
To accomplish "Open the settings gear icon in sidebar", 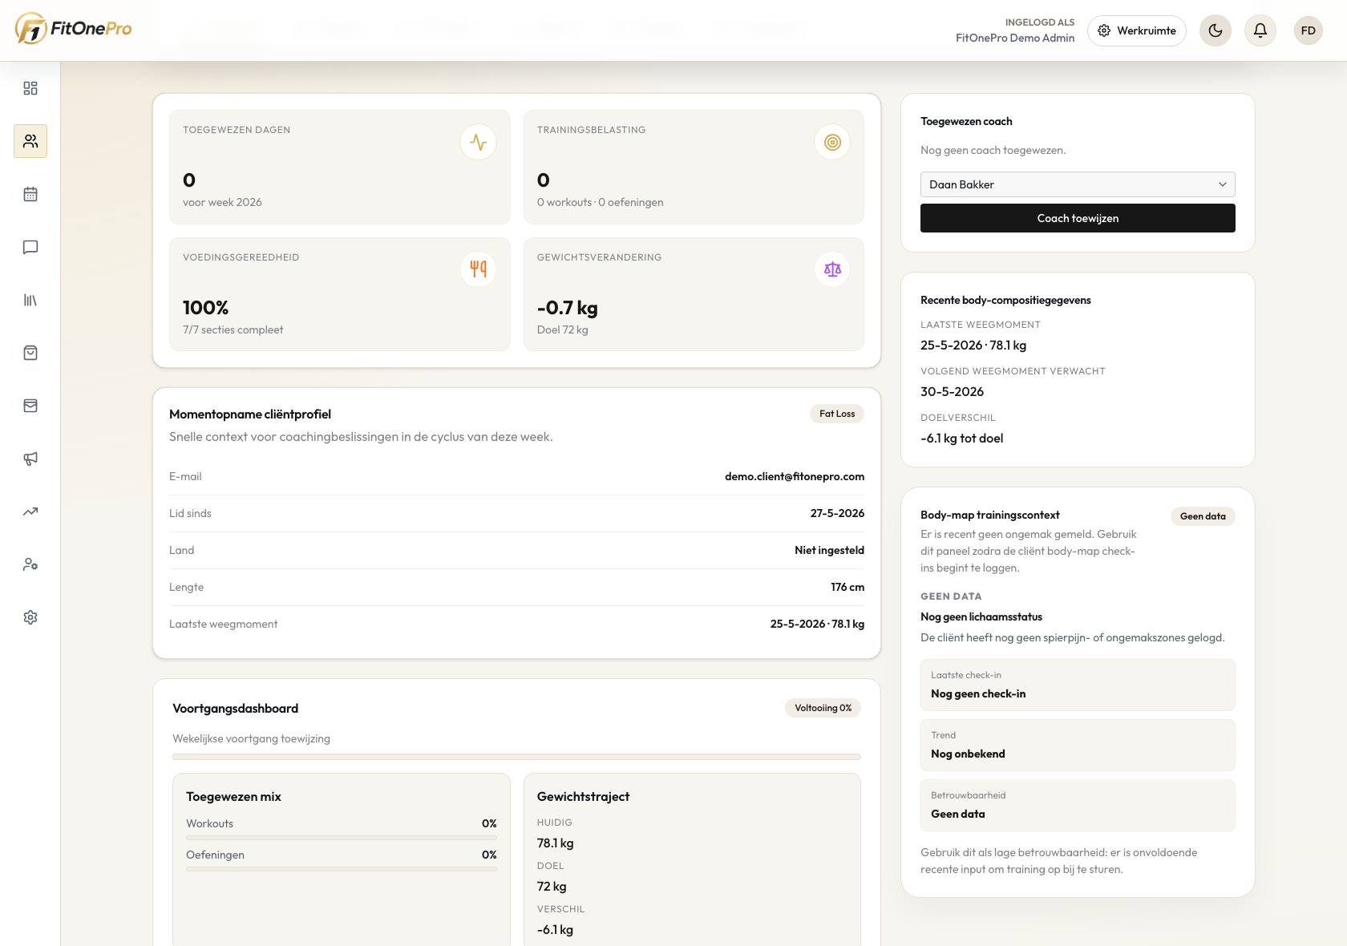I will (30, 617).
